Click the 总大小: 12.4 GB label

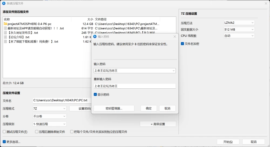click(x=13, y=83)
